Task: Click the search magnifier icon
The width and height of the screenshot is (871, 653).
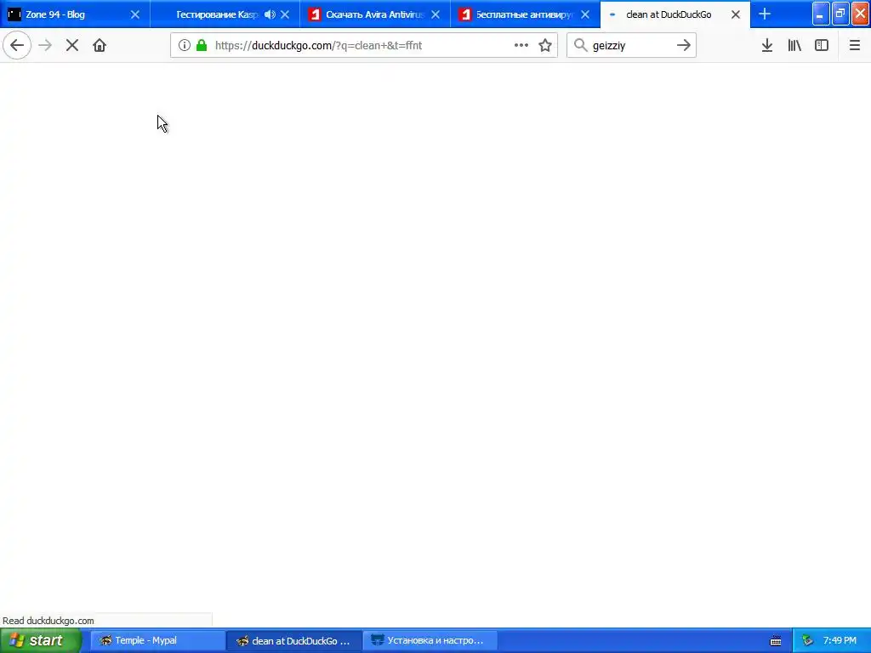Action: pos(580,46)
